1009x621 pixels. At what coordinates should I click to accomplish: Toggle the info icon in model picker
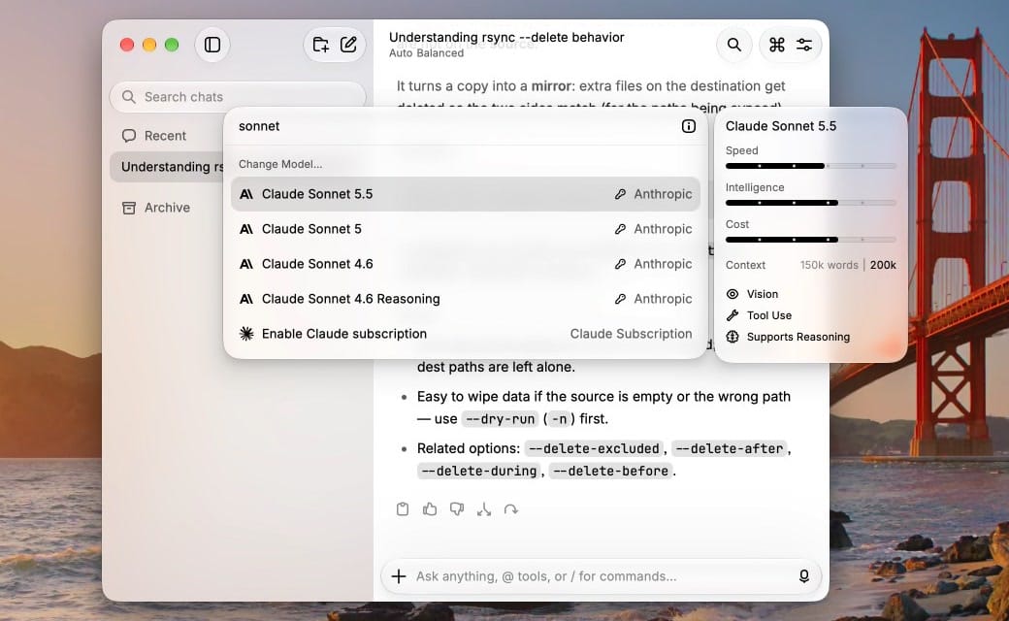689,126
